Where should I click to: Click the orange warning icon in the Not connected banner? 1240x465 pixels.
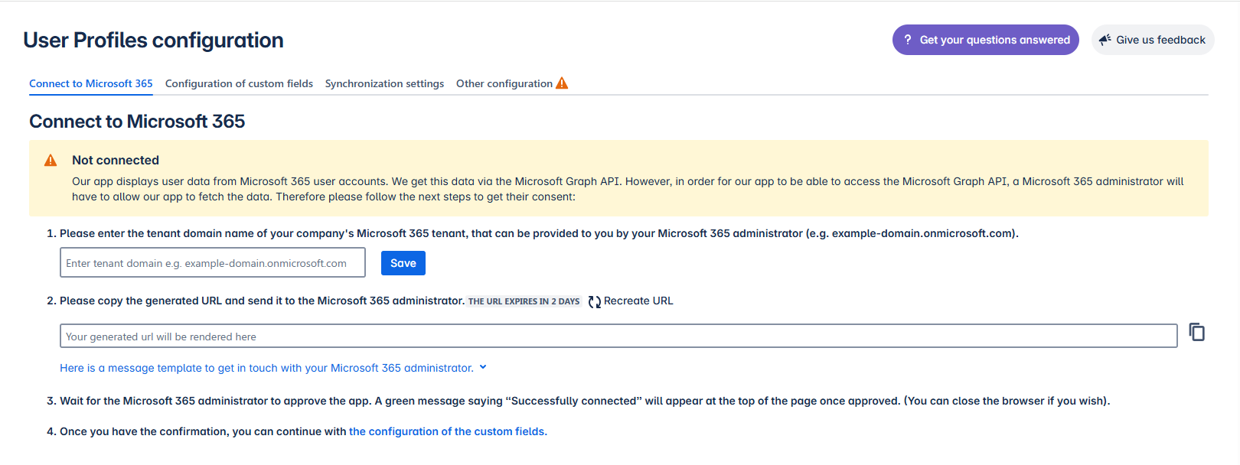[51, 160]
